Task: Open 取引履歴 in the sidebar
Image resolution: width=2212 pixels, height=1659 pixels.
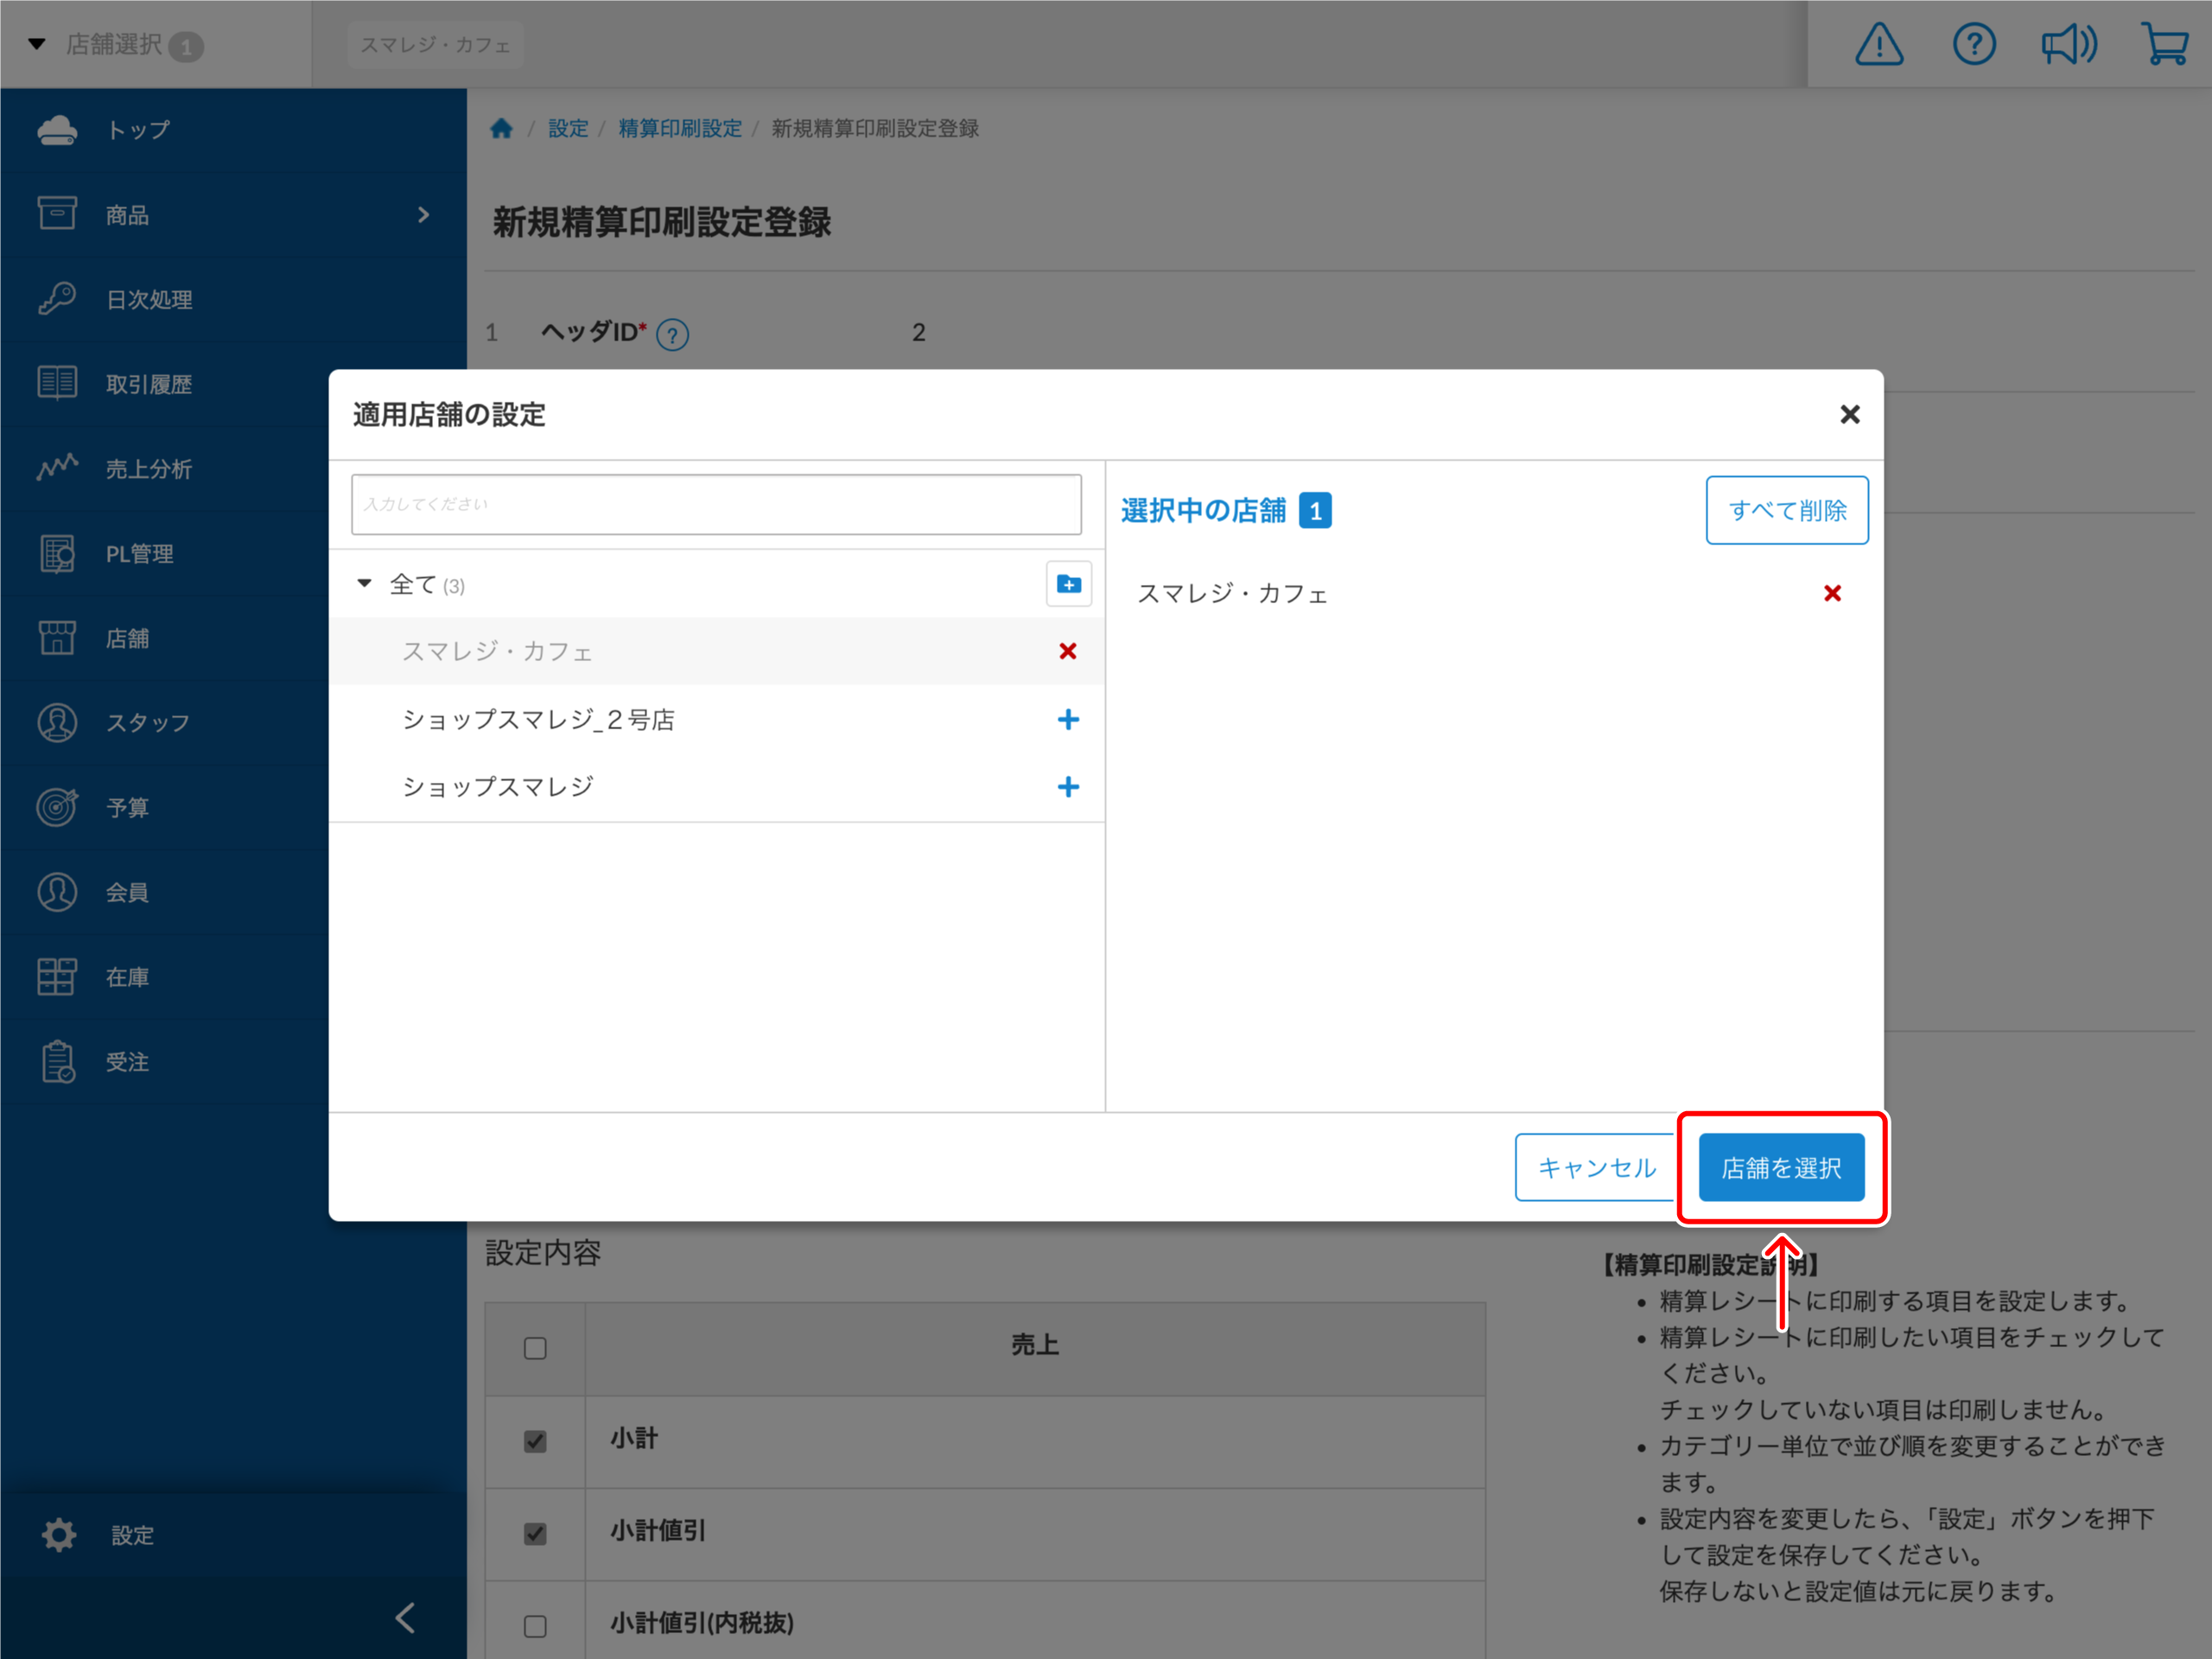Action: [x=165, y=384]
